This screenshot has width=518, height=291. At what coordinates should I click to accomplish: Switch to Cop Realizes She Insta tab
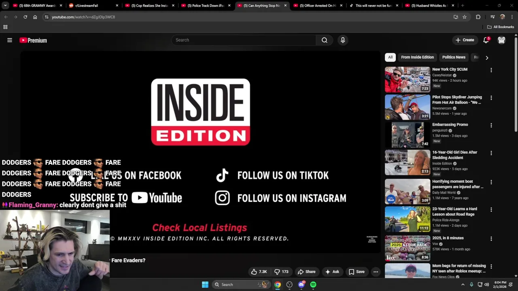click(x=149, y=6)
